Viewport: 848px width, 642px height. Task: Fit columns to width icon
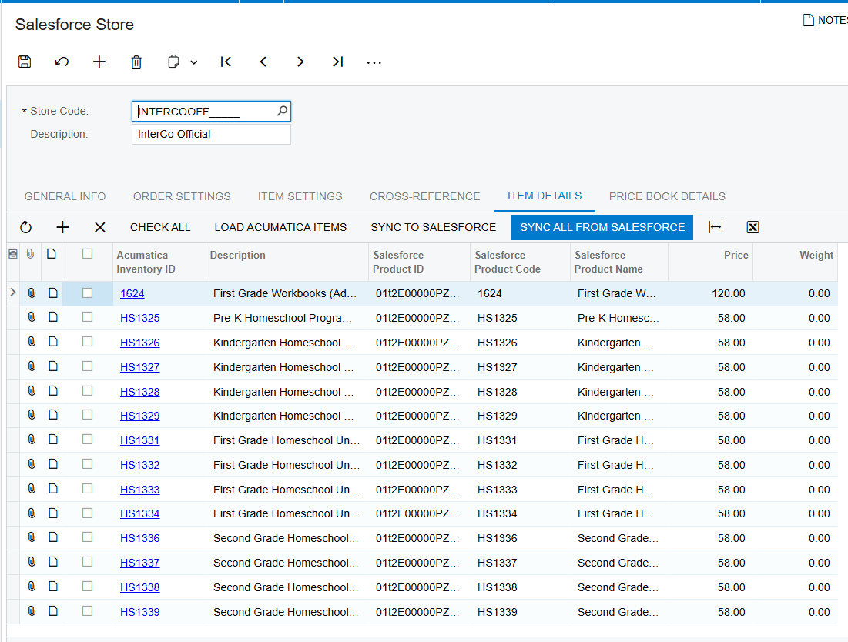point(716,228)
